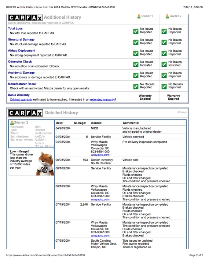
Task: Click Airbag Deployment checkmark for Owner 1
Action: pos(136,54)
